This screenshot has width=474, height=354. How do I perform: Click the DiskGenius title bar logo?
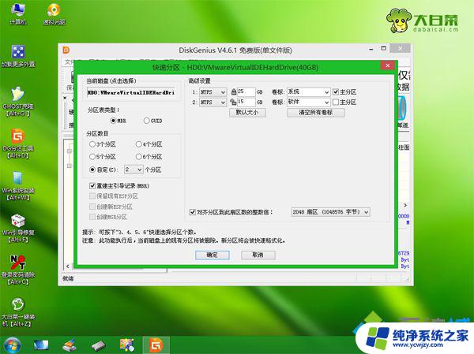pos(66,50)
